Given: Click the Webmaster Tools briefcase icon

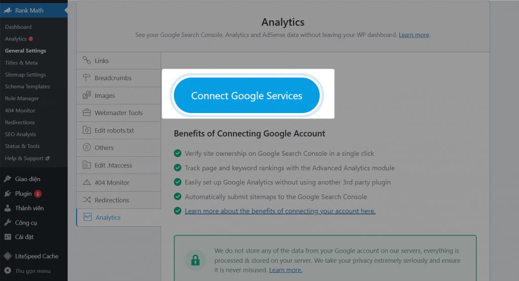Looking at the screenshot, I should coord(87,113).
